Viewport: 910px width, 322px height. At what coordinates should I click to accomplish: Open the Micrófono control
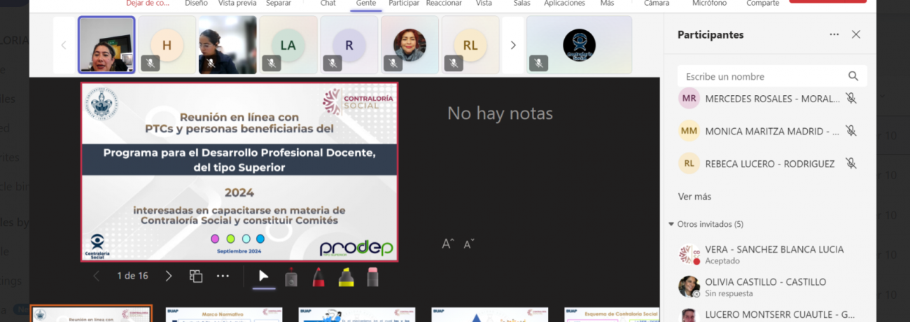click(709, 3)
